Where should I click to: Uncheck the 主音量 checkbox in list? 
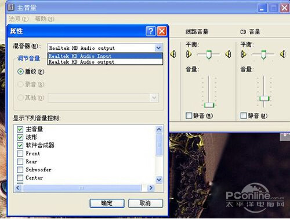coord(20,129)
